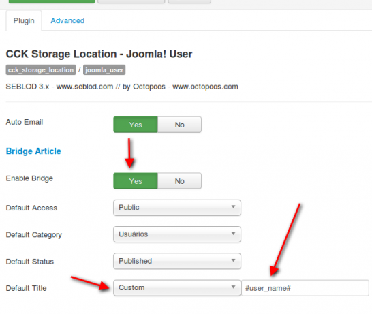This screenshot has height=314, width=372.
Task: Open the Default Access dropdown
Action: 177,208
